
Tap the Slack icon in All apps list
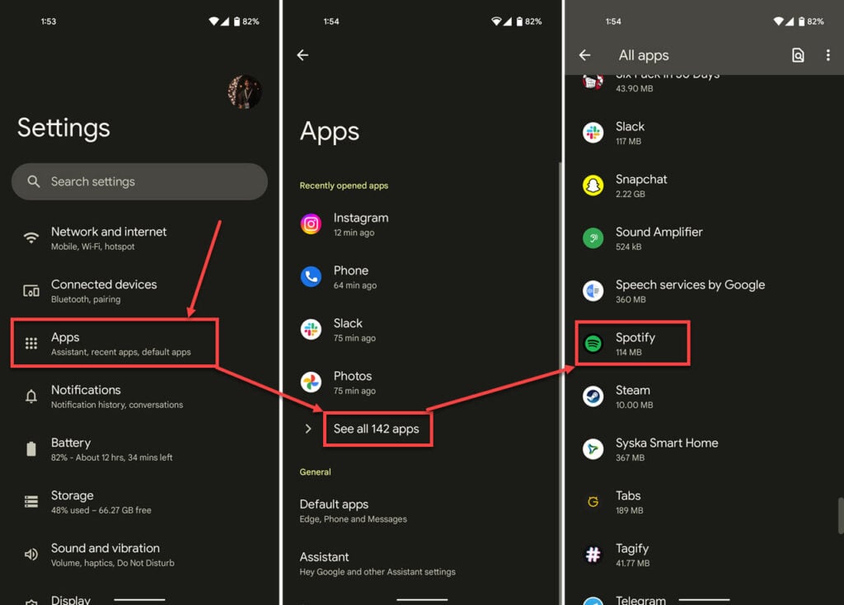(593, 133)
